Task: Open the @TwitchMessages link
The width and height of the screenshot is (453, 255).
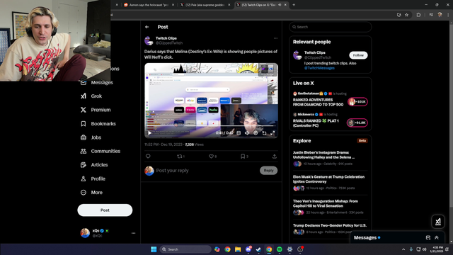Action: 319,68
